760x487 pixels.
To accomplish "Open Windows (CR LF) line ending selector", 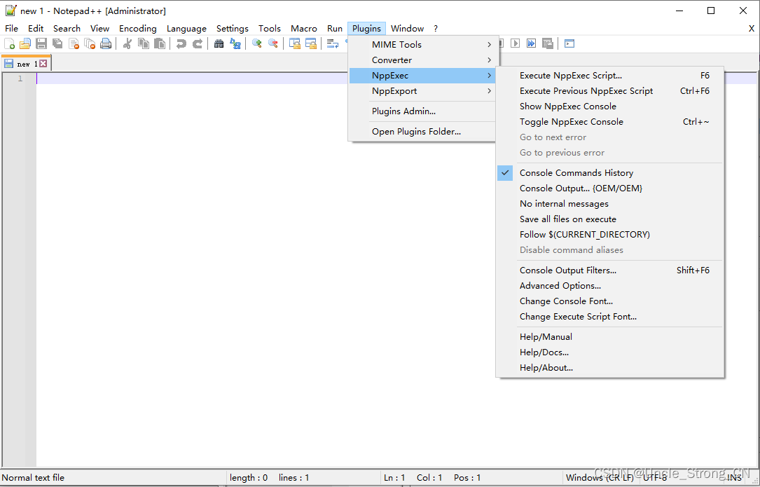I will (x=600, y=478).
